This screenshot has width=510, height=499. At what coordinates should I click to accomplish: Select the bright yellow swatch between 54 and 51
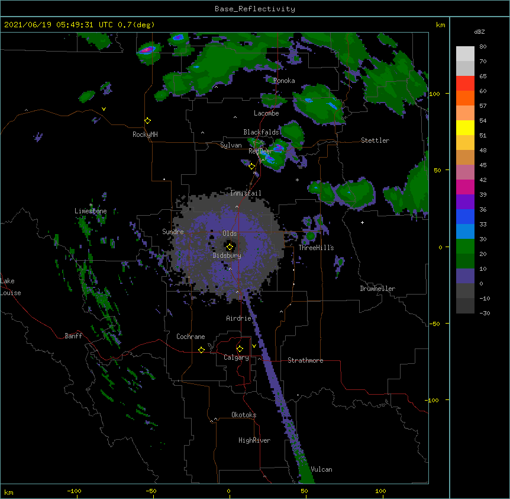[465, 127]
